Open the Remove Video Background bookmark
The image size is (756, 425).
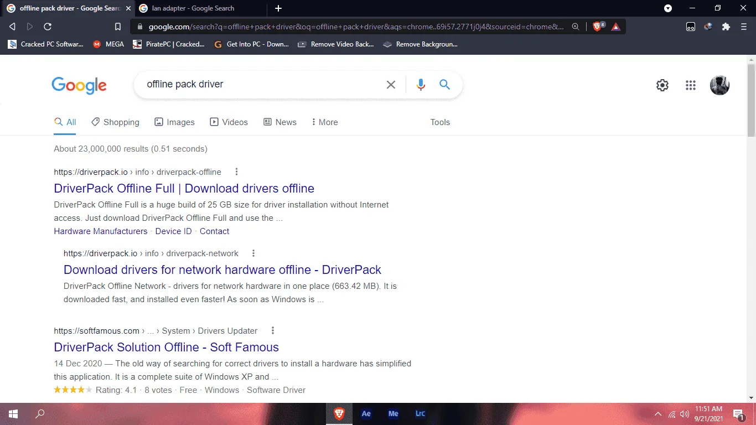point(336,44)
